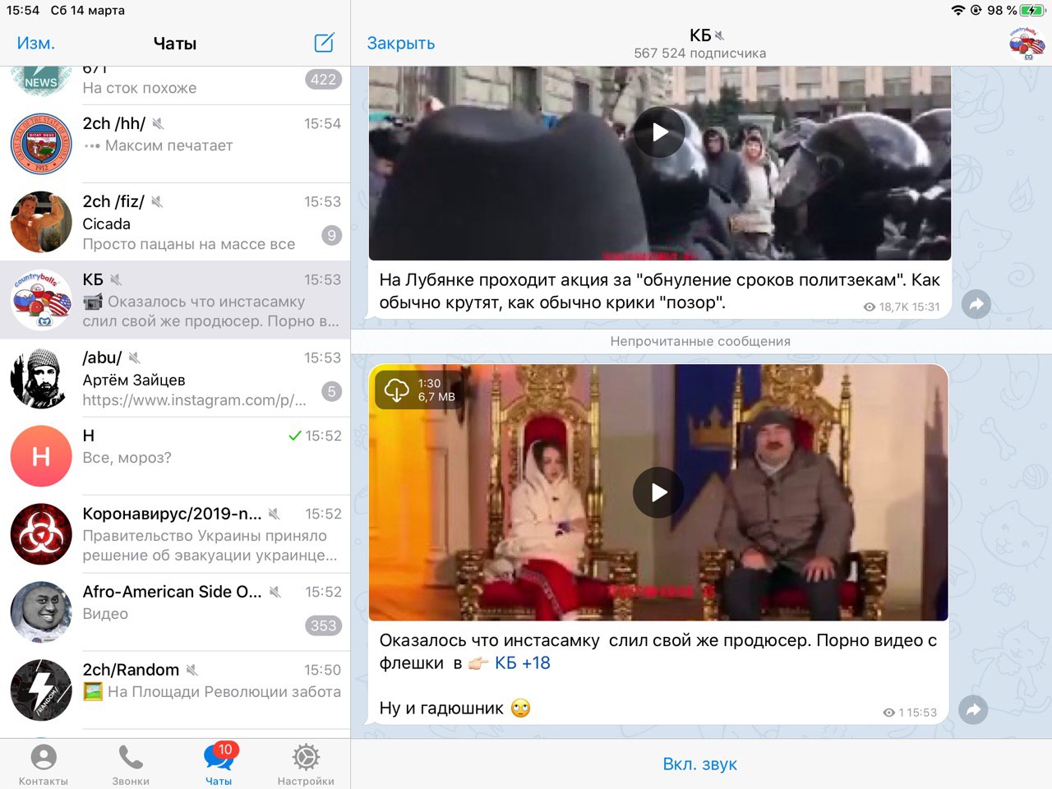Image resolution: width=1052 pixels, height=789 pixels.
Task: Tap the Артём Зайцев instagram link preview
Action: 195,400
